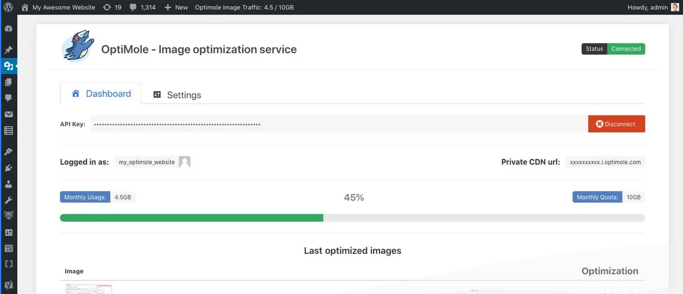The image size is (683, 294).
Task: Click the Monthly Usage label
Action: coord(85,198)
